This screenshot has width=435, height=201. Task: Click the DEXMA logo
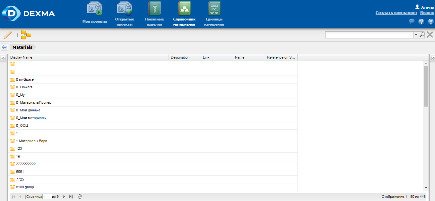[29, 13]
